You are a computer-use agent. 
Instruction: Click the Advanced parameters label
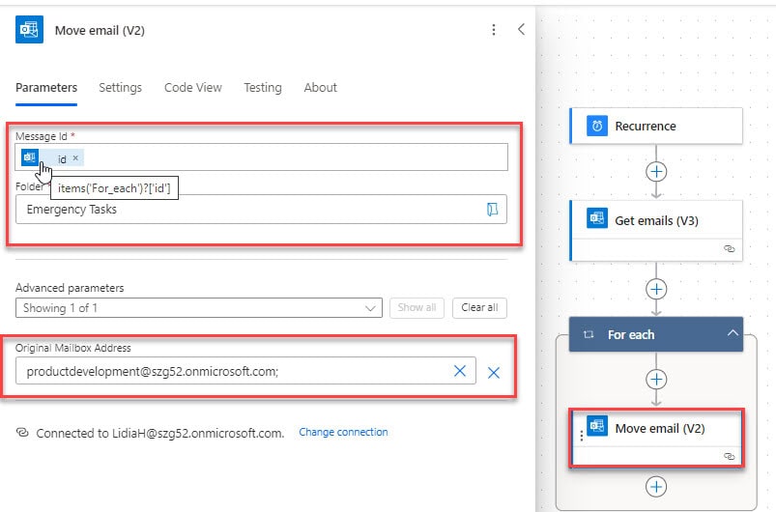pyautogui.click(x=70, y=288)
